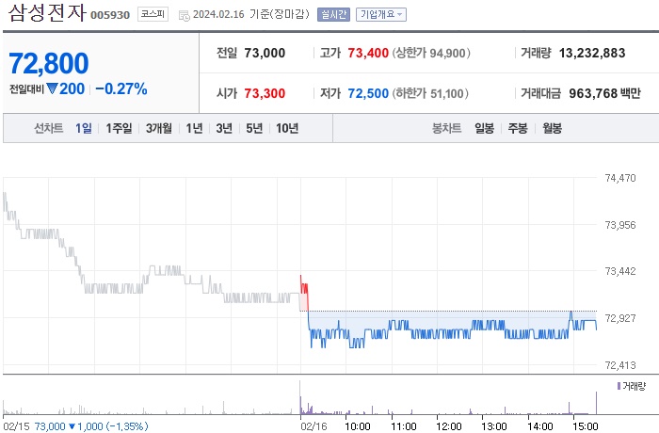The image size is (659, 433).
Task: Click the 02/15 date label
Action: click(16, 426)
